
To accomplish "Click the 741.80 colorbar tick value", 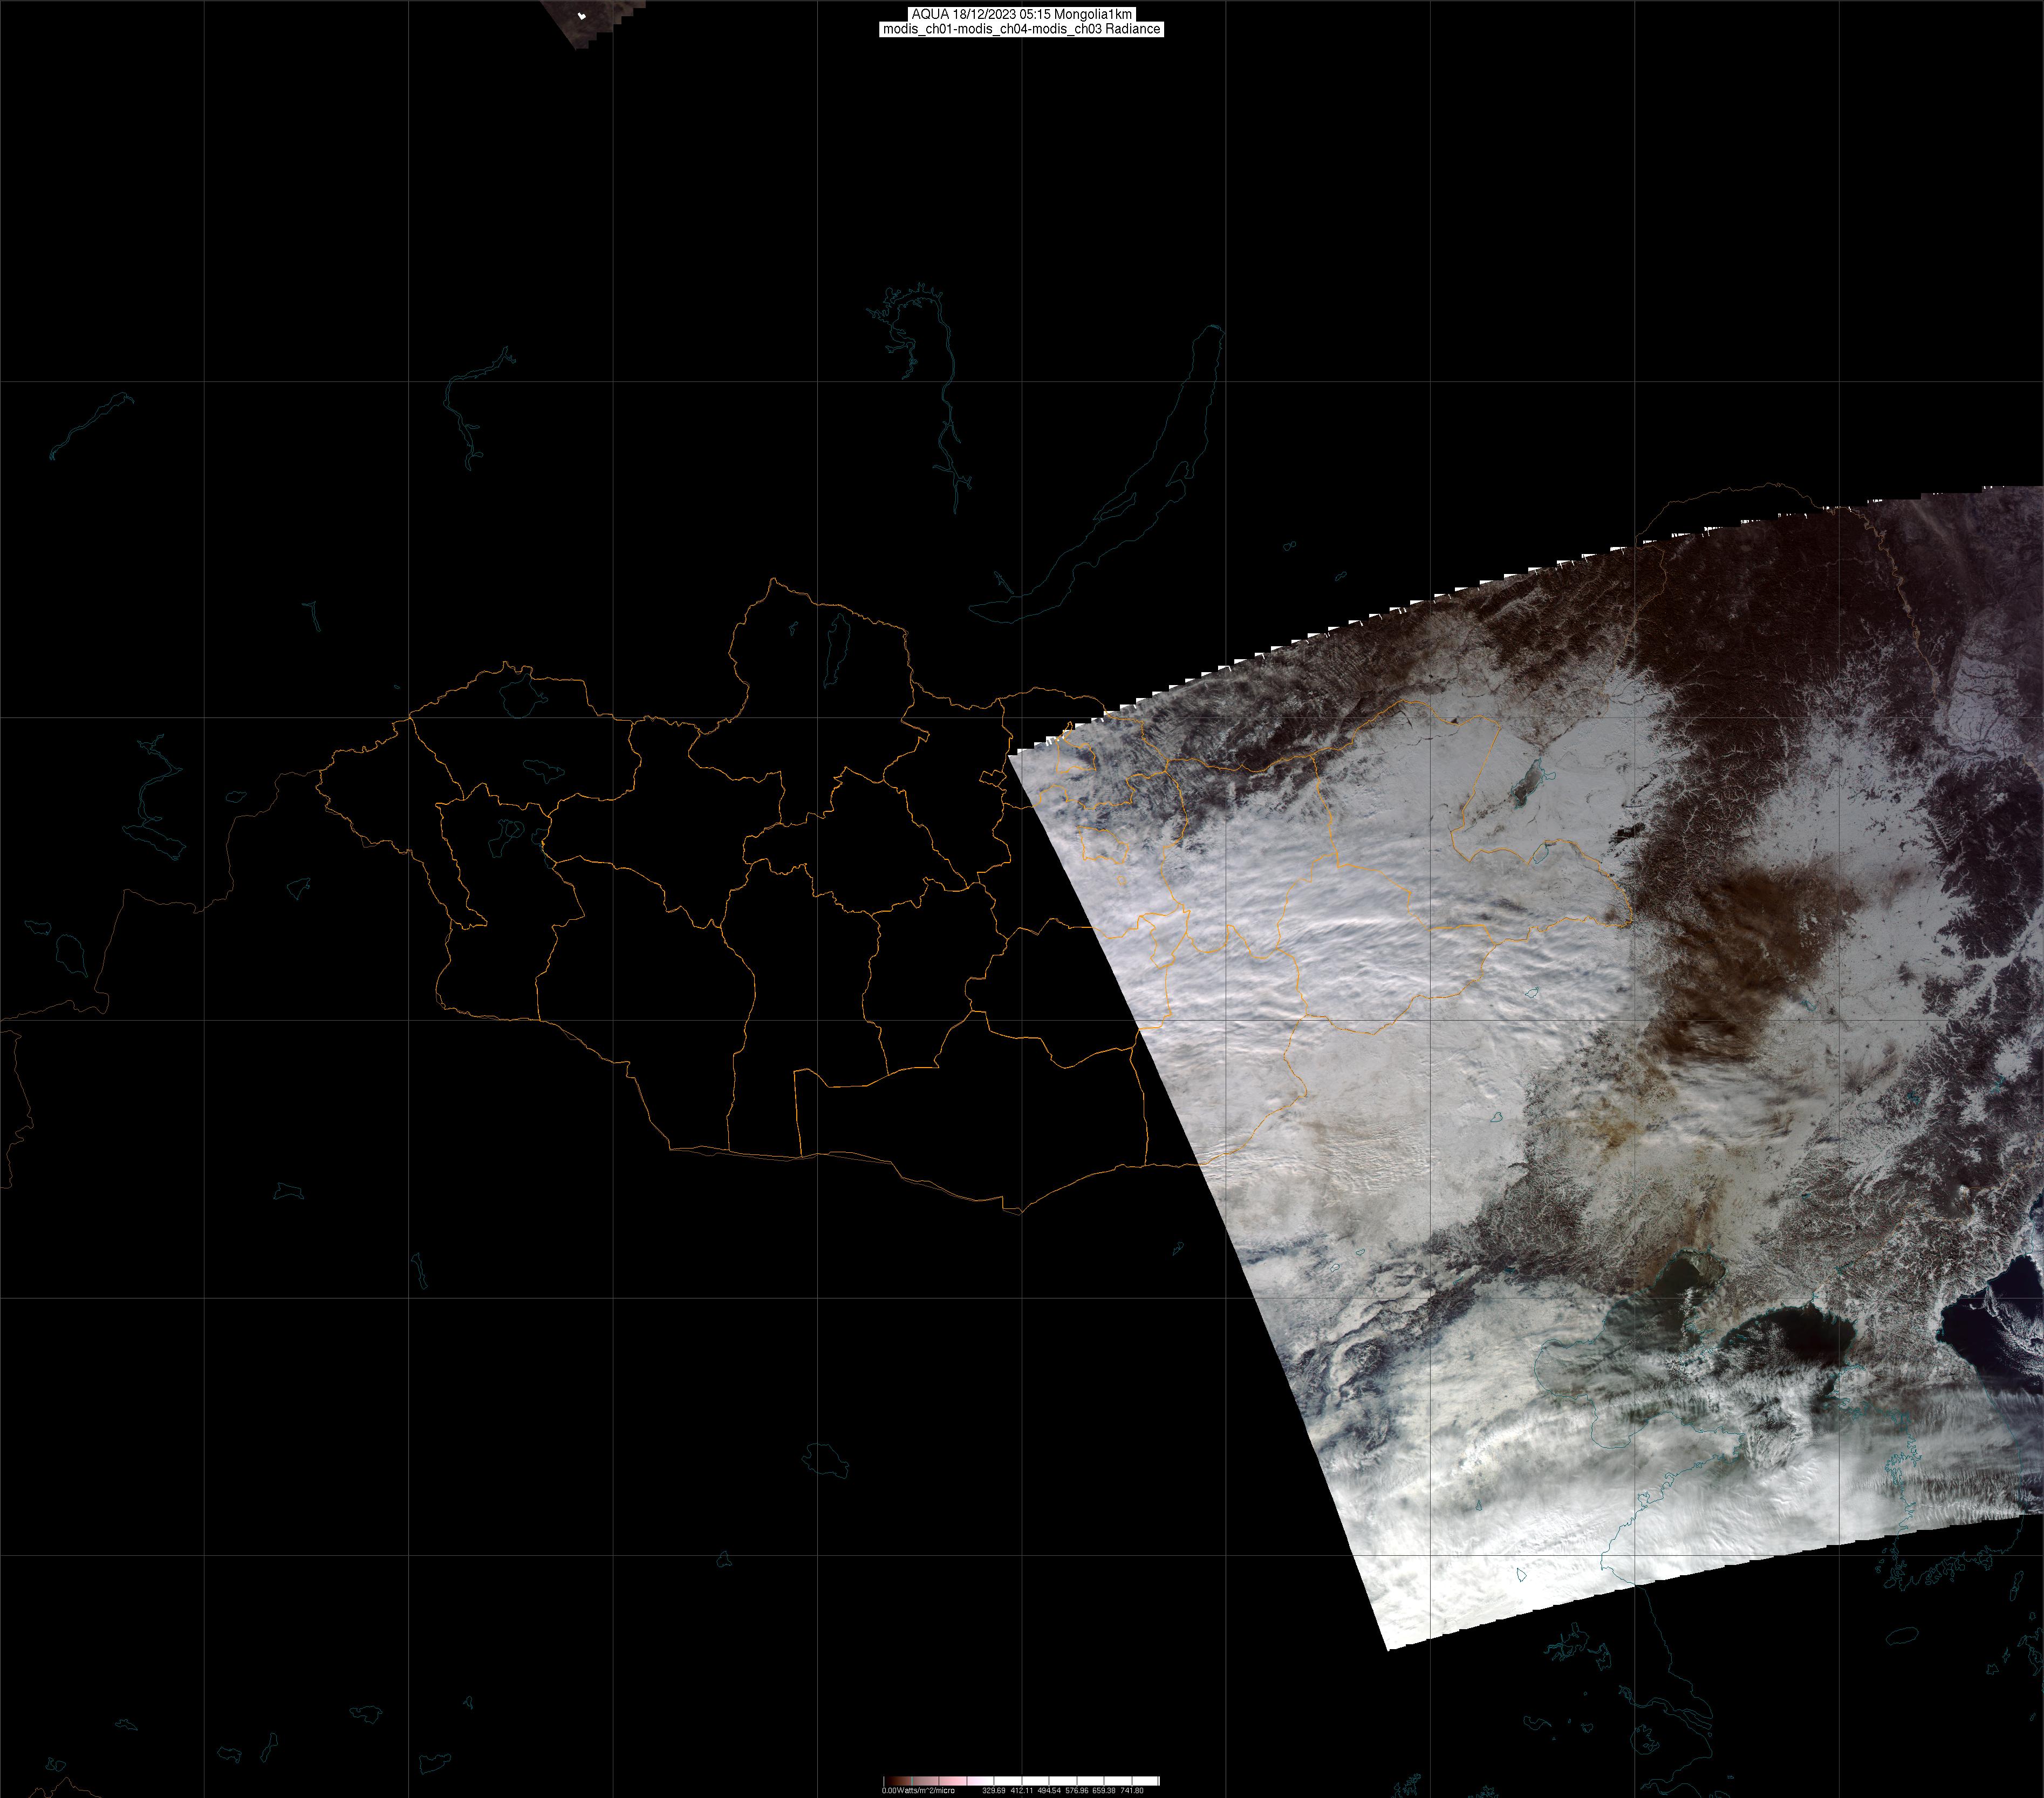I will (x=1132, y=1790).
